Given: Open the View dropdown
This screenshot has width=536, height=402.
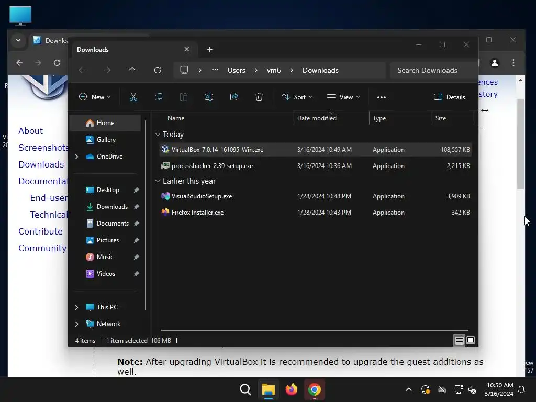Looking at the screenshot, I should click(x=343, y=97).
